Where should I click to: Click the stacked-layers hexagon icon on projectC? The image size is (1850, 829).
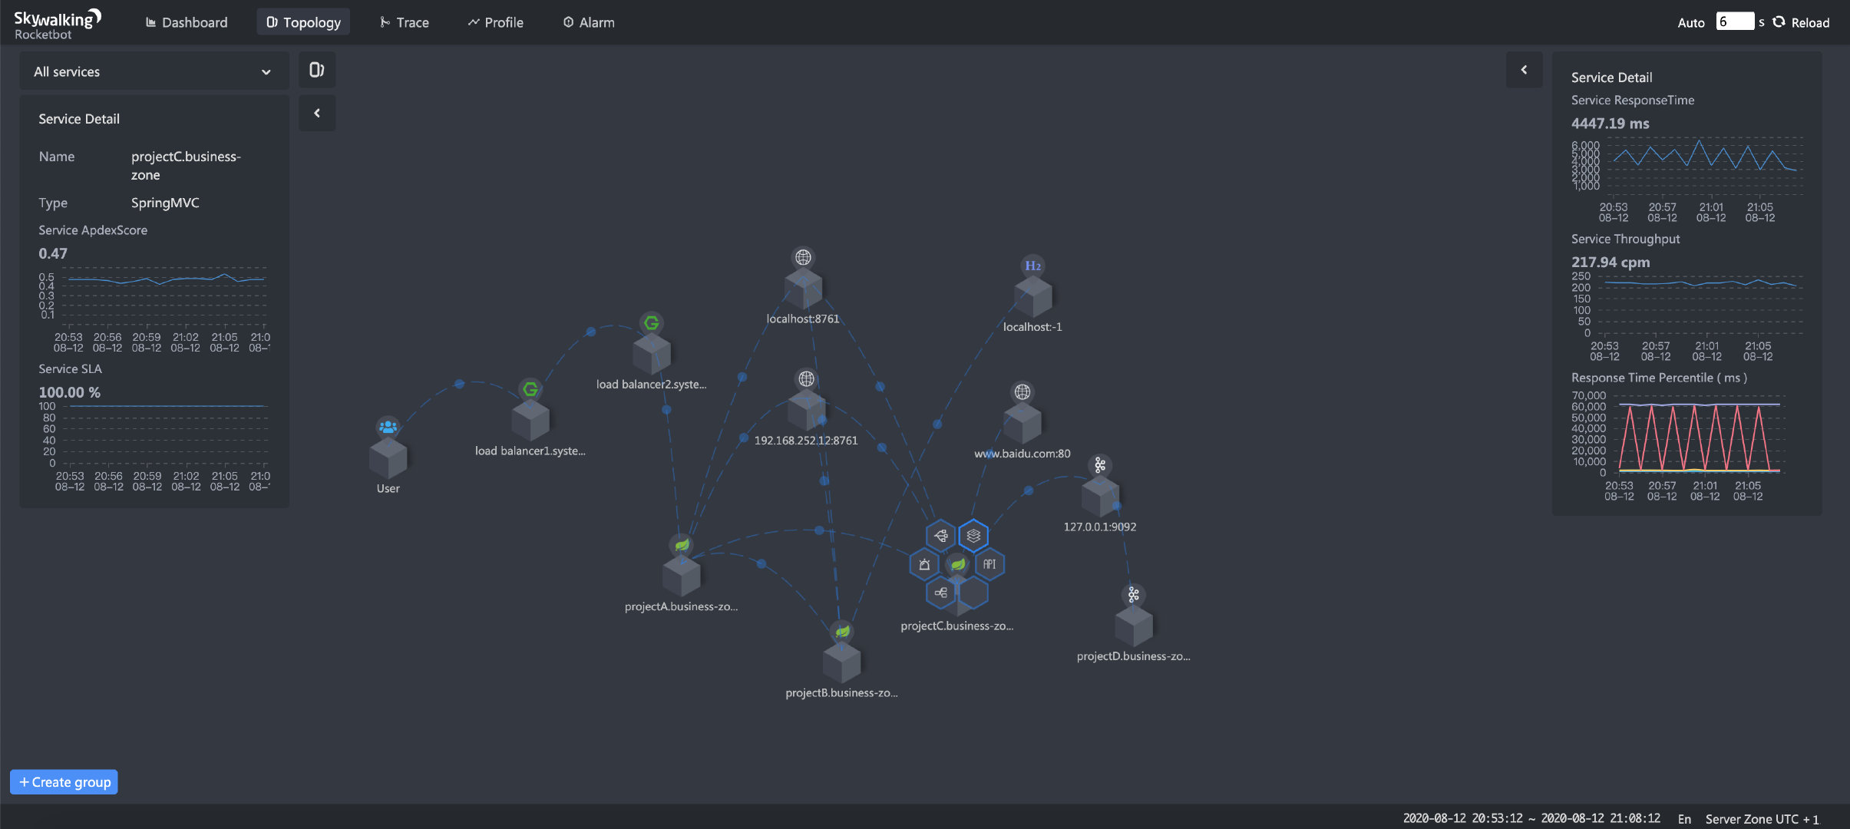973,536
